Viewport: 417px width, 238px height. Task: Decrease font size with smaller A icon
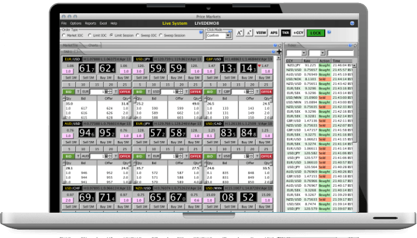click(249, 33)
